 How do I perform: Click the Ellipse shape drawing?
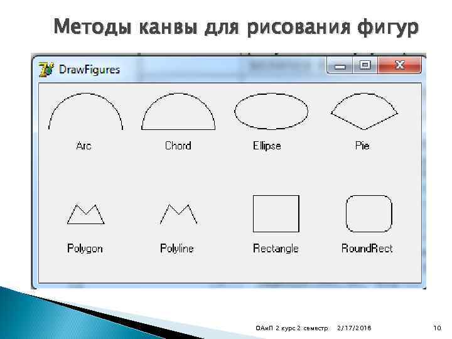(x=271, y=111)
